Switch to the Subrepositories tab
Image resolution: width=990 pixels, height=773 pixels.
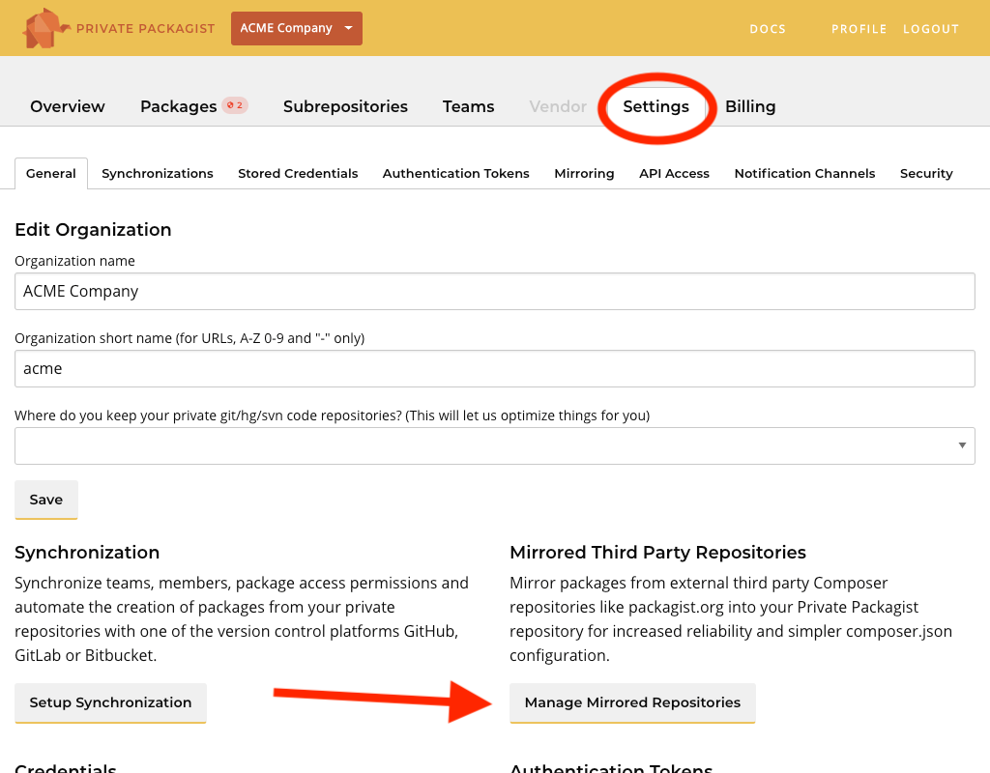tap(345, 106)
